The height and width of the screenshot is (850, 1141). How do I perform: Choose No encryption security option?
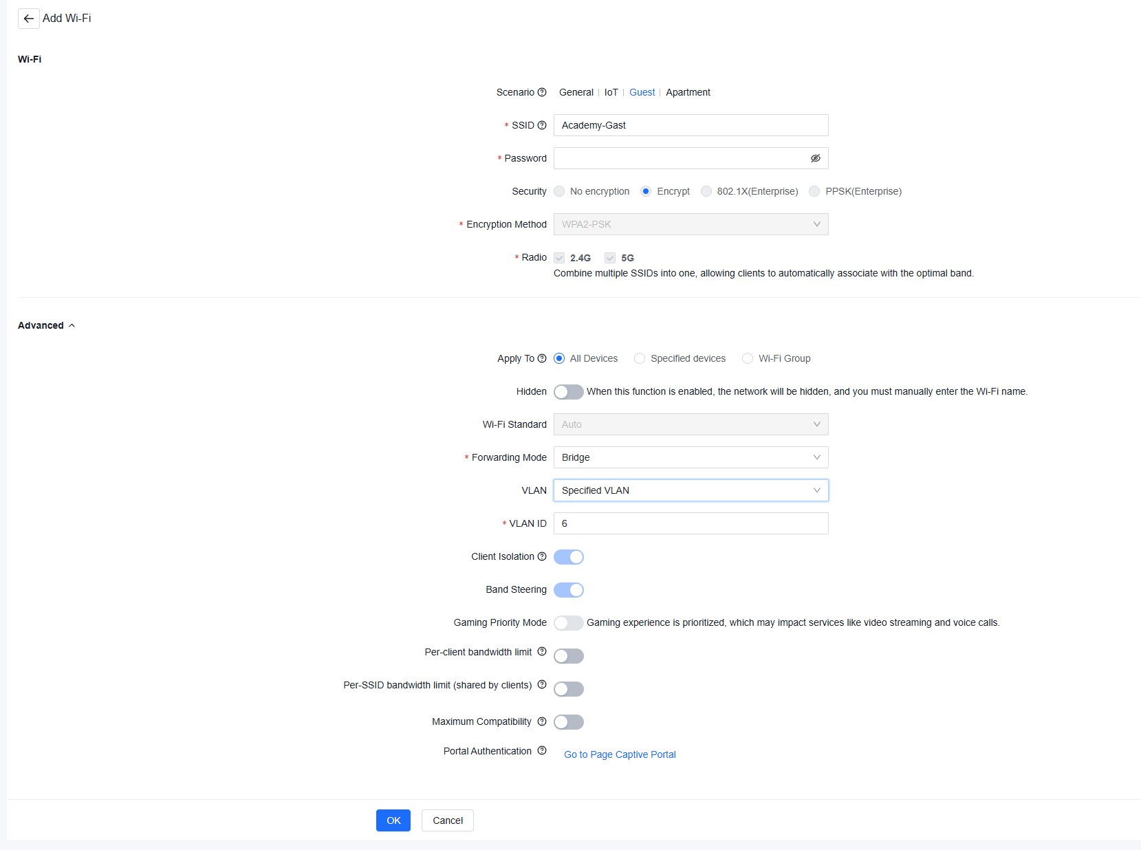tap(559, 191)
